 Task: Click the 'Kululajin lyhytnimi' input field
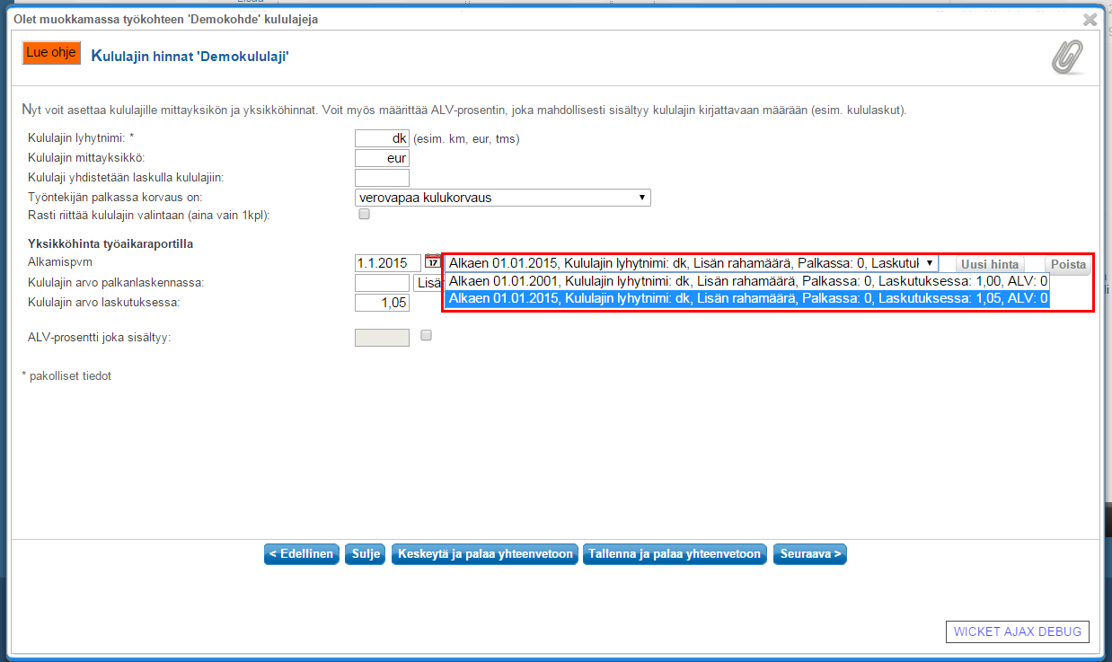pos(382,138)
